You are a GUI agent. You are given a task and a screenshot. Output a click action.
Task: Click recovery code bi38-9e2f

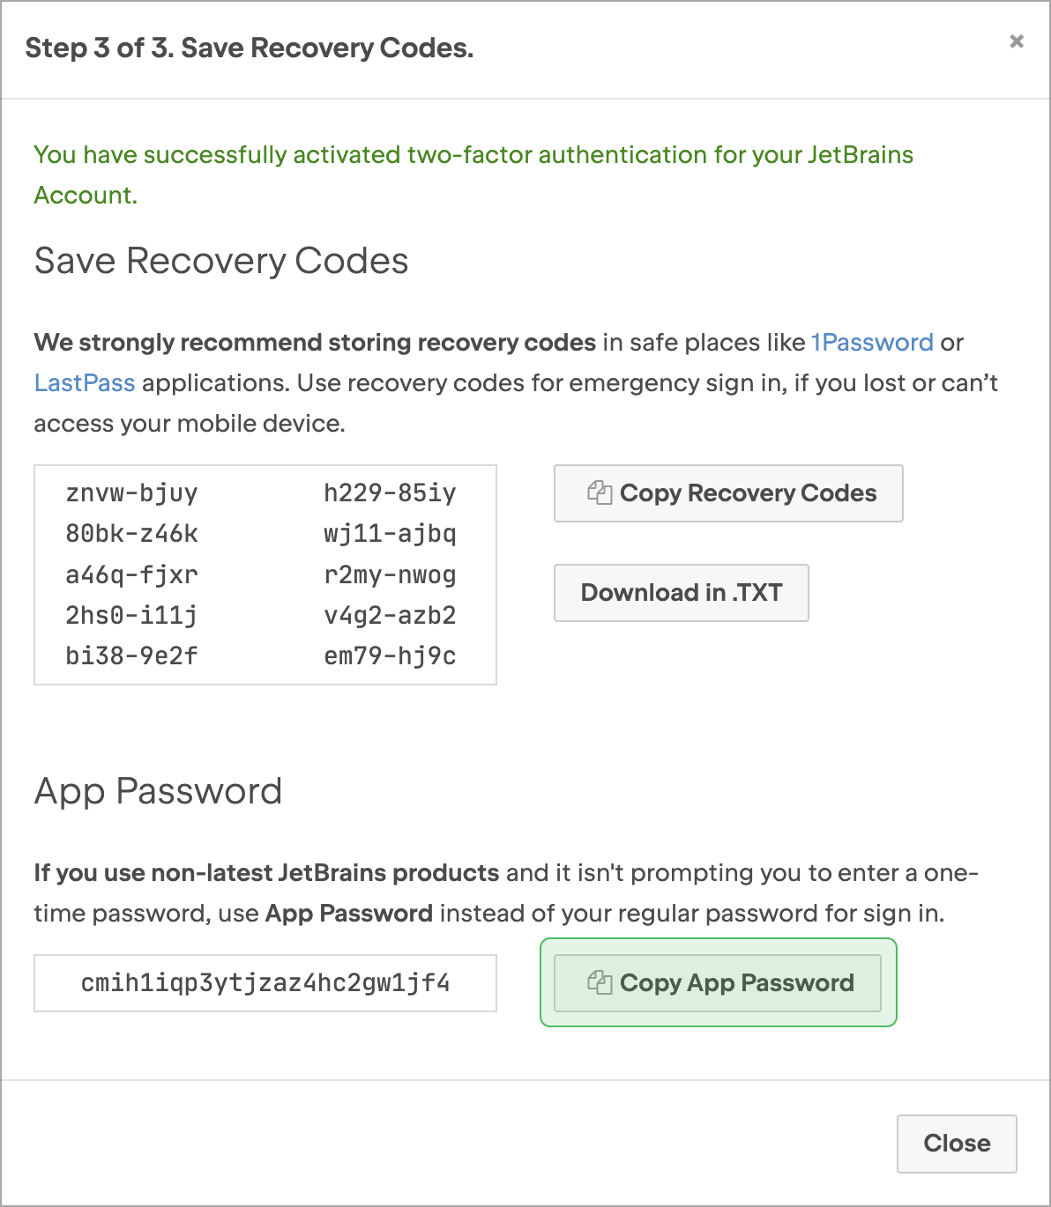(x=132, y=656)
